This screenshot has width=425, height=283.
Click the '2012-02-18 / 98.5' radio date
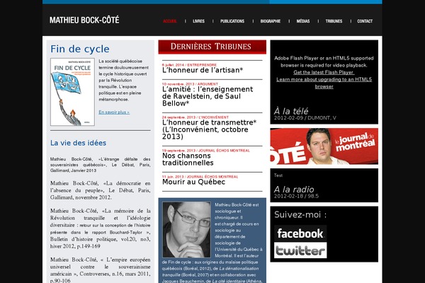click(x=296, y=196)
